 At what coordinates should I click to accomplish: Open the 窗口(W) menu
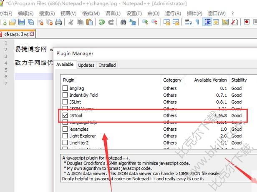(217, 13)
